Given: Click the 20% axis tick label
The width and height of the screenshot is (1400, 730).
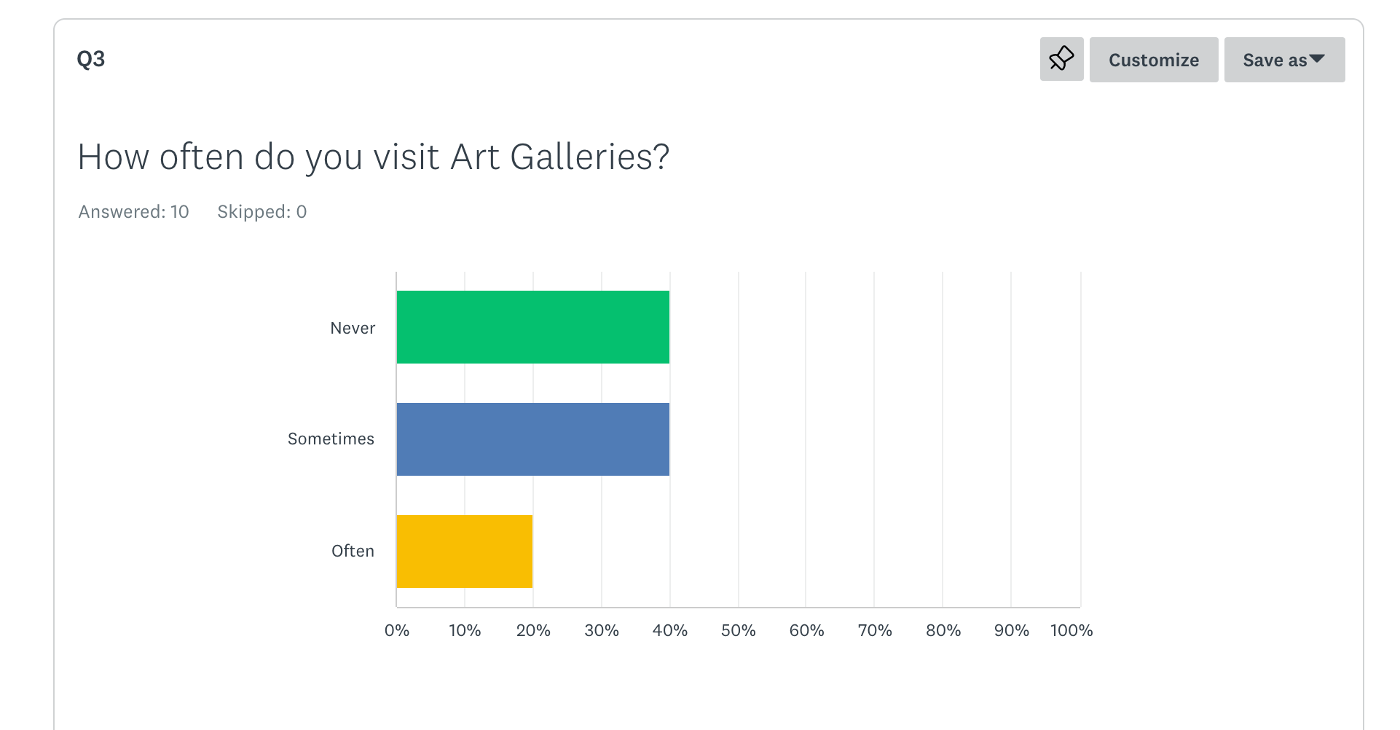Looking at the screenshot, I should [x=533, y=630].
